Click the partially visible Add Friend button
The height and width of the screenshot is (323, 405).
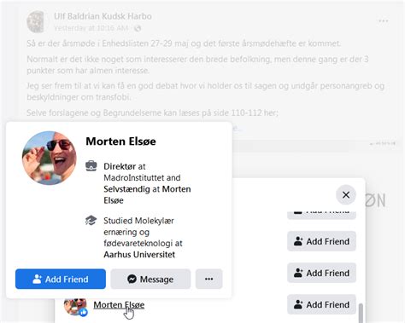321,216
